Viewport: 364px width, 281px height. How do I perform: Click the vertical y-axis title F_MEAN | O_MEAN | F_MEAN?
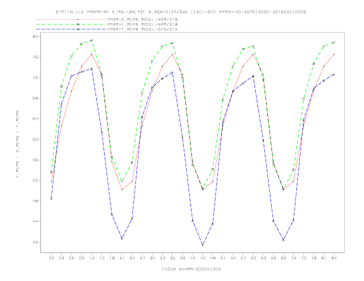(x=17, y=144)
